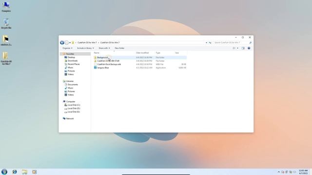This screenshot has width=312, height=175.
Task: Click the taskbar clock and date
Action: (303, 172)
